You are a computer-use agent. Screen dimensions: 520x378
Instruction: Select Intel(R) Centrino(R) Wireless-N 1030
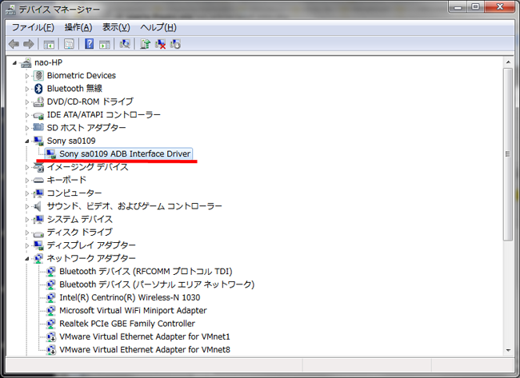pyautogui.click(x=130, y=297)
